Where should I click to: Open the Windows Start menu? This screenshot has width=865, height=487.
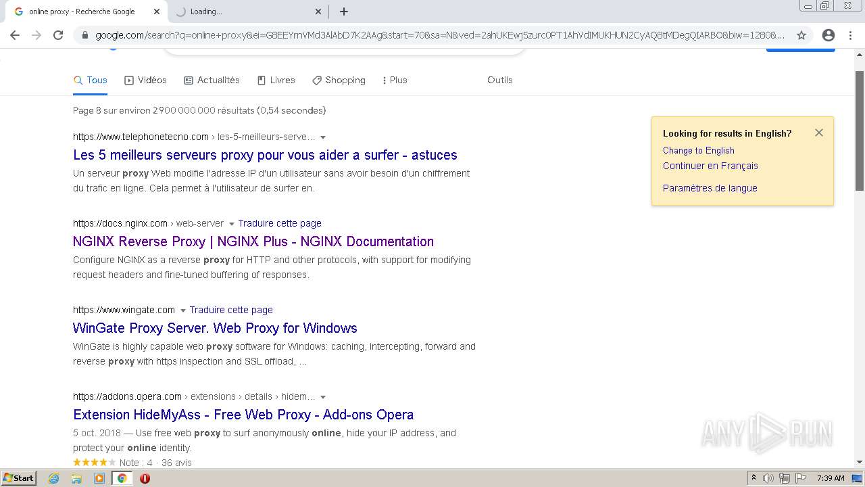click(18, 478)
